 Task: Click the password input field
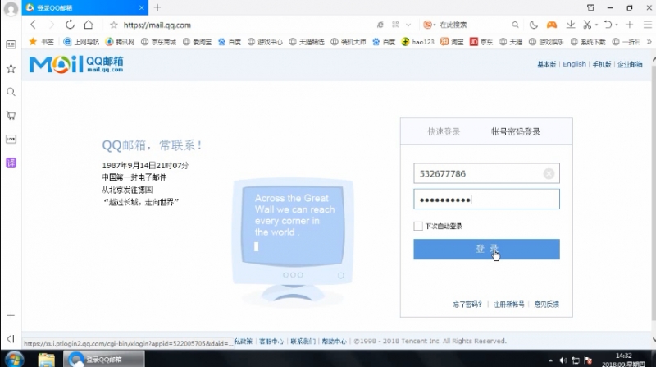(x=486, y=199)
